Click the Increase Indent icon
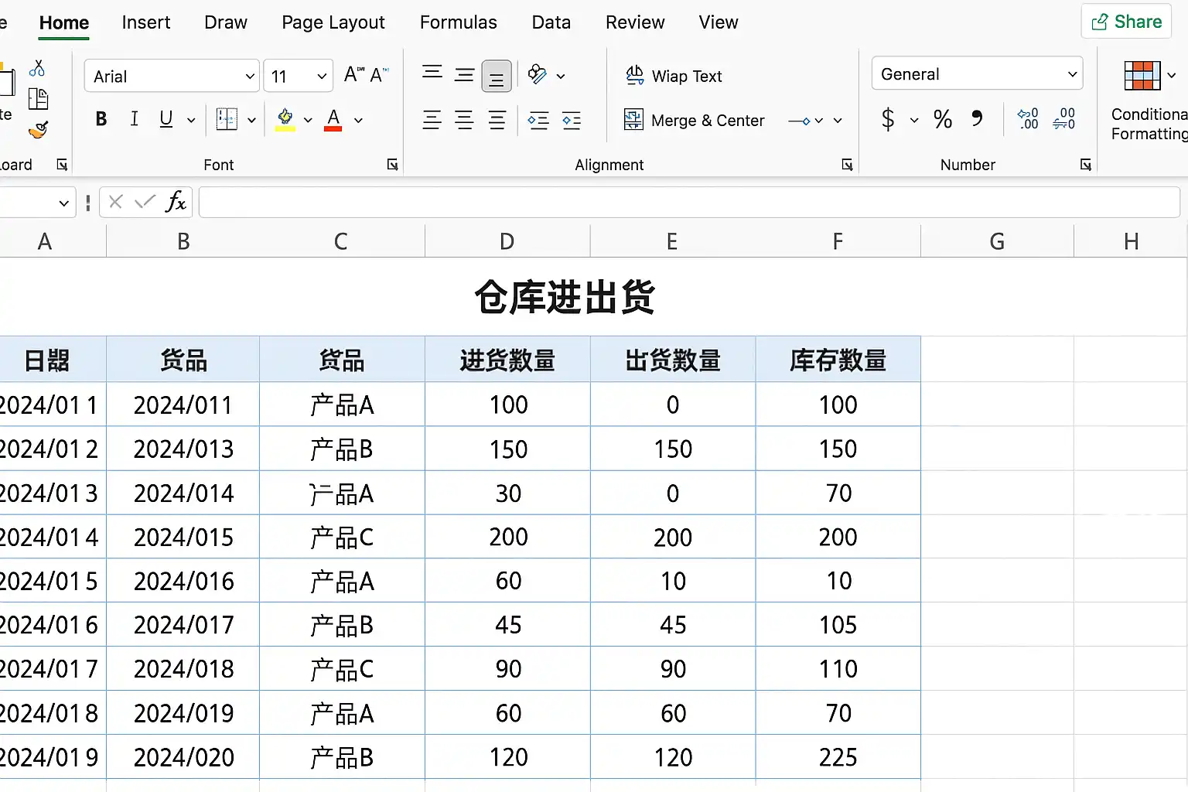 (x=572, y=120)
